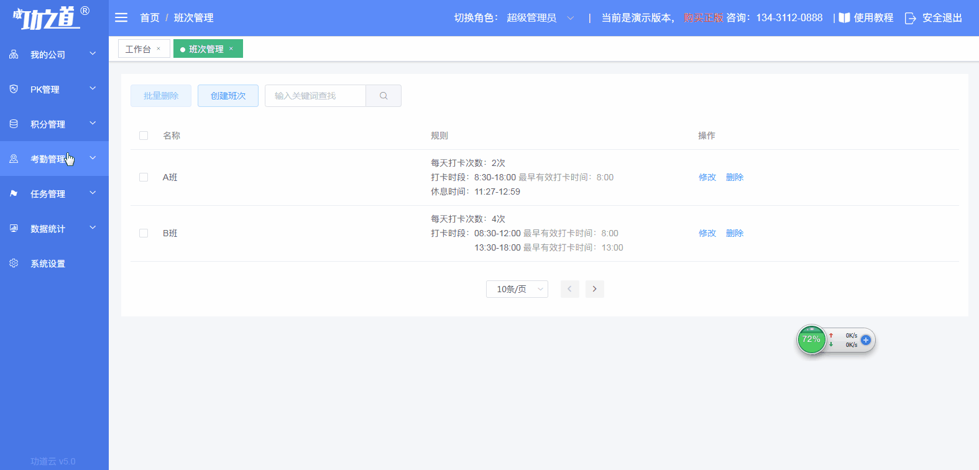The height and width of the screenshot is (470, 979).
Task: Expand 积分管理 menu chevron
Action: pyautogui.click(x=93, y=124)
